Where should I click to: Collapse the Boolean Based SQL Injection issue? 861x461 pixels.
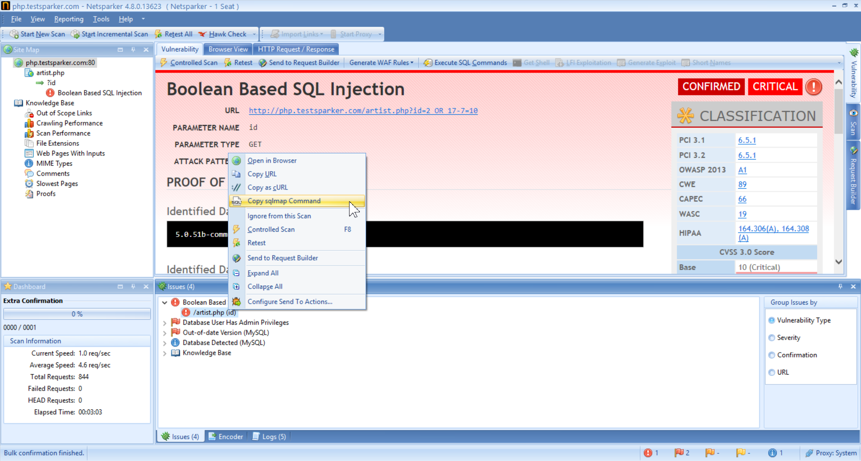pyautogui.click(x=164, y=302)
